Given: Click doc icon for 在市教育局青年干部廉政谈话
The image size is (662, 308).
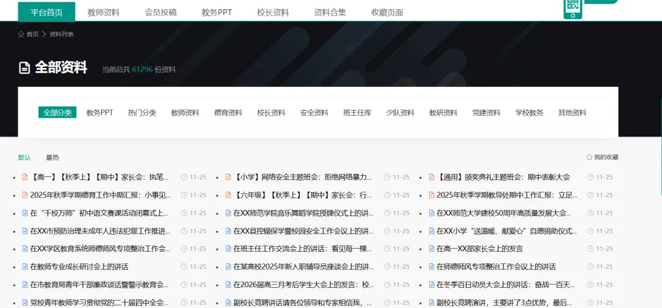Looking at the screenshot, I should (25, 284).
